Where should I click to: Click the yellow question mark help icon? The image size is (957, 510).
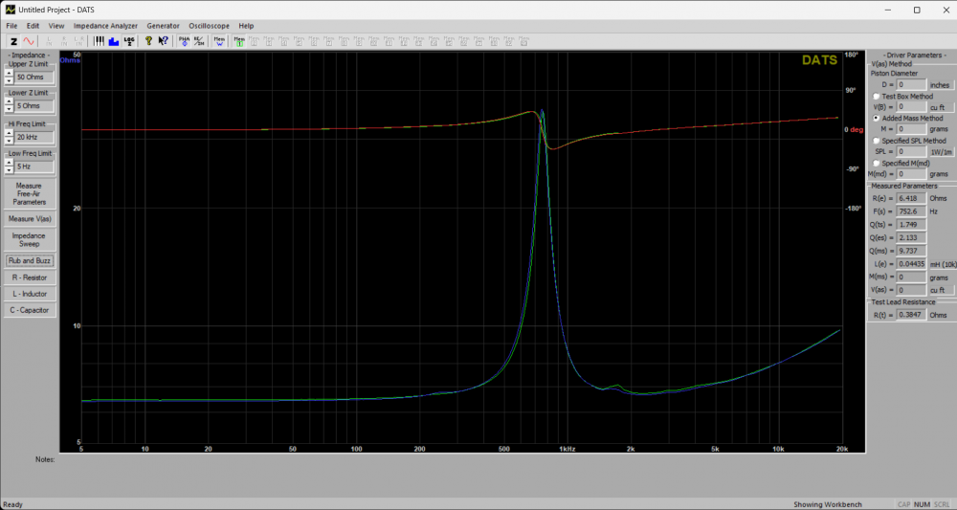click(148, 41)
